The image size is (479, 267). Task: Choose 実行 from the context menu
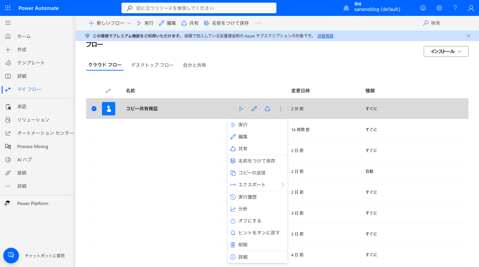[258, 125]
